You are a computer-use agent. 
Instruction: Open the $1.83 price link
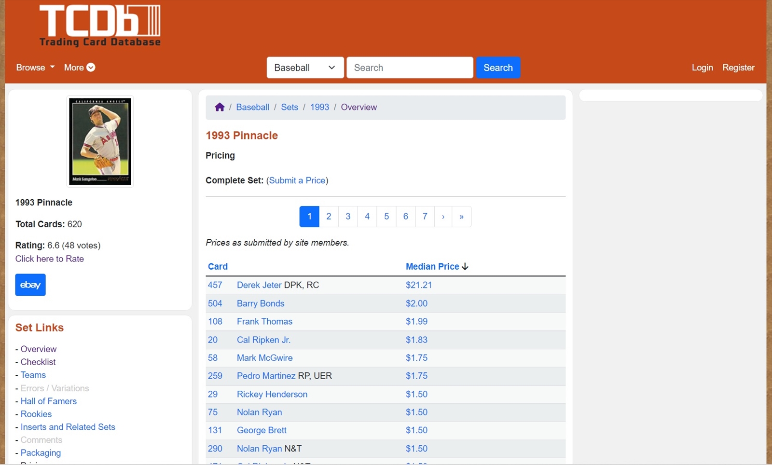(x=416, y=340)
